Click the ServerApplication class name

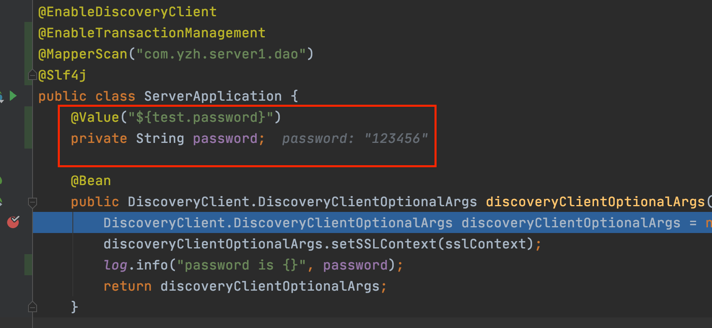pos(213,96)
